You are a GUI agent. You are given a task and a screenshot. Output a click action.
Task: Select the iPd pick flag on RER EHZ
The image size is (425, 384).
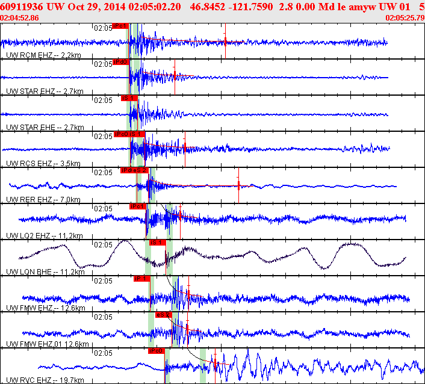pyautogui.click(x=126, y=170)
